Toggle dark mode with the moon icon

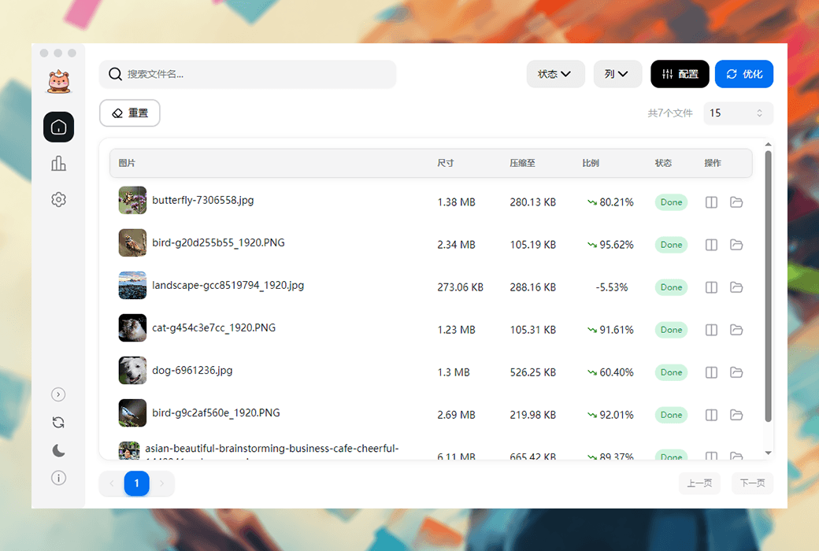click(58, 449)
